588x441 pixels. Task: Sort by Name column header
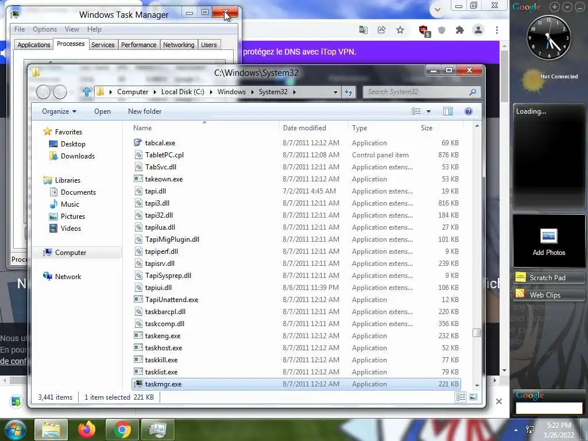[142, 128]
